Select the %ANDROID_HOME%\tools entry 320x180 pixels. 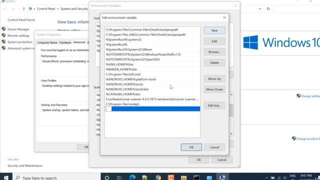[152, 84]
